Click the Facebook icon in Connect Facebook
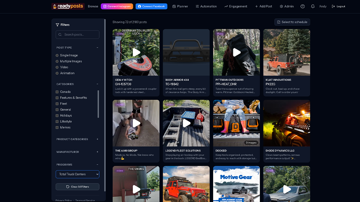Viewport: 360px width, 202px height. (139, 6)
